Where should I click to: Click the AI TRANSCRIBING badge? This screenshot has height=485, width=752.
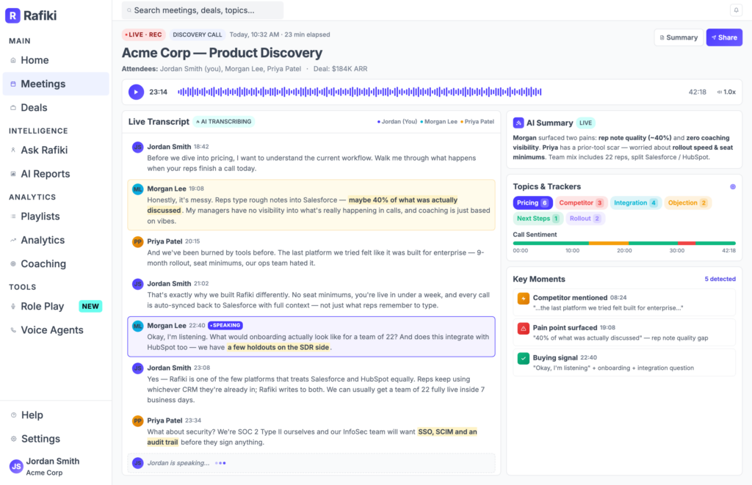tap(224, 122)
